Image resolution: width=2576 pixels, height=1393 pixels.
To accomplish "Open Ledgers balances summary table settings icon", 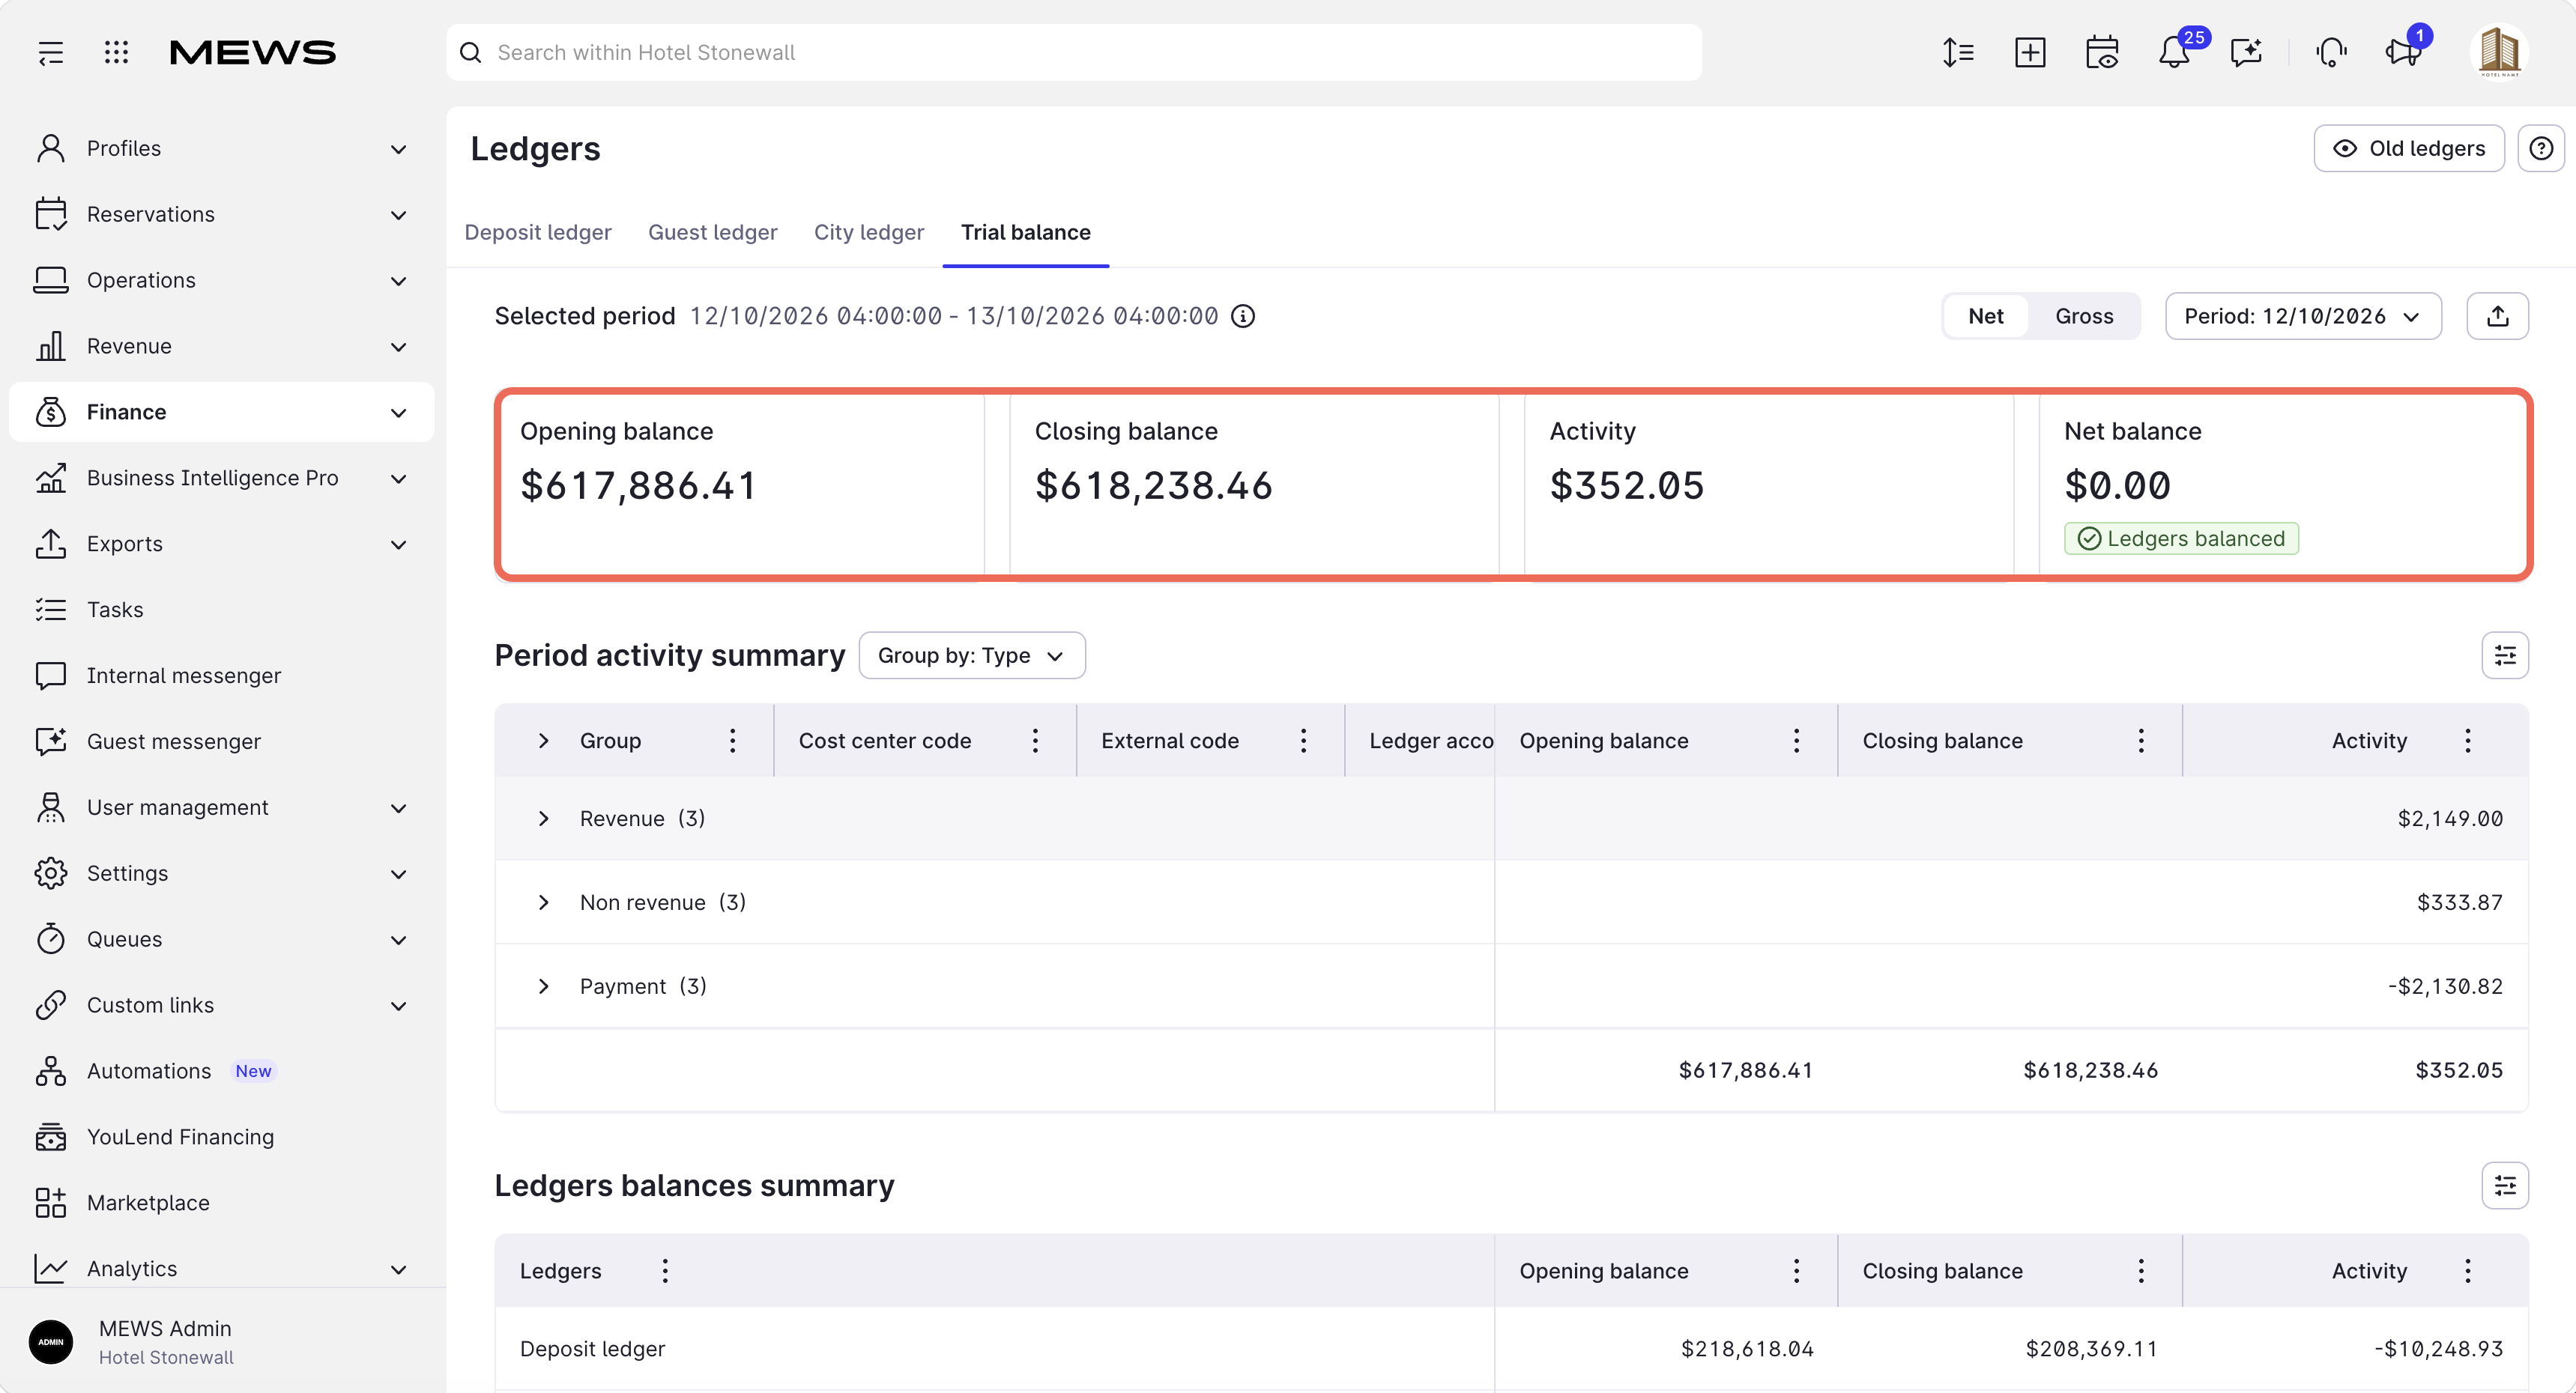I will [2505, 1186].
